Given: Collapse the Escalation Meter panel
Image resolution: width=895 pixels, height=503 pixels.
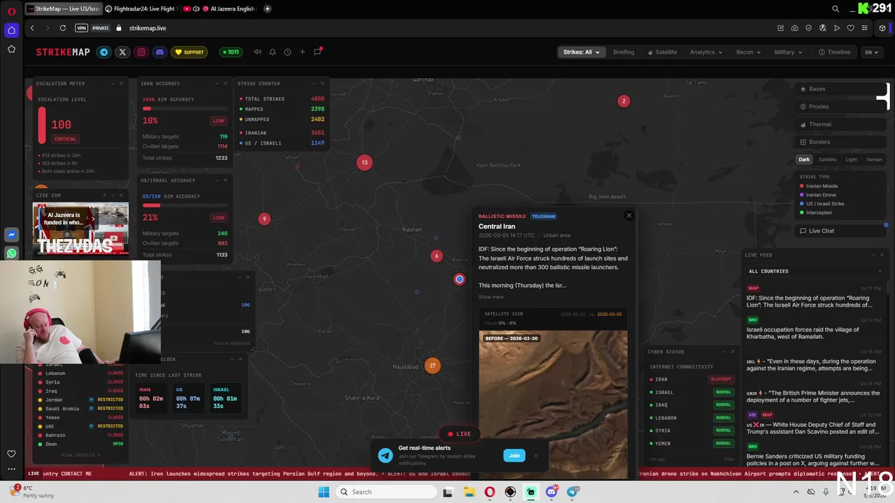Looking at the screenshot, I should [113, 83].
